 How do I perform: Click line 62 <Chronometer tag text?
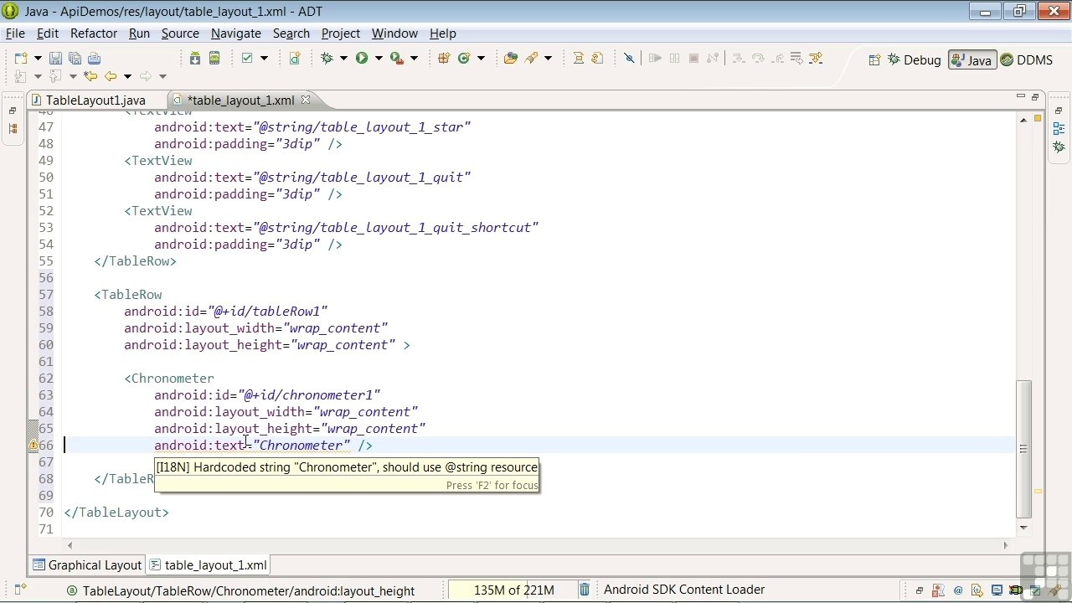click(x=169, y=379)
